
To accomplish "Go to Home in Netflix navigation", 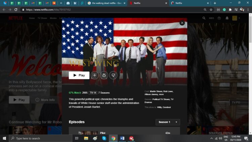I will pos(32,18).
